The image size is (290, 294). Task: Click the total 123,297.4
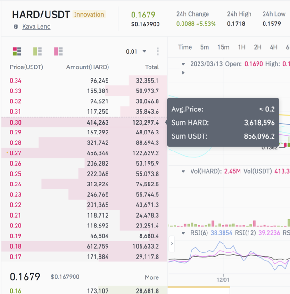tap(146, 122)
